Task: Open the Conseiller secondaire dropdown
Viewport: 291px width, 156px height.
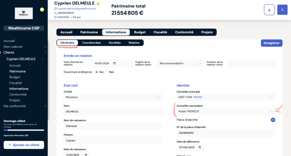Action: pyautogui.click(x=226, y=111)
